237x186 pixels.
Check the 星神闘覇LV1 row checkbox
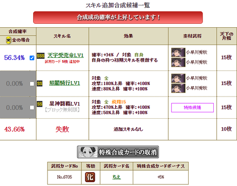(x=32, y=107)
